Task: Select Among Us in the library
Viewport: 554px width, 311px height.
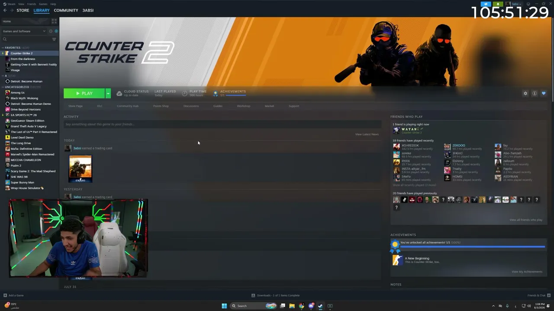Action: pos(17,92)
